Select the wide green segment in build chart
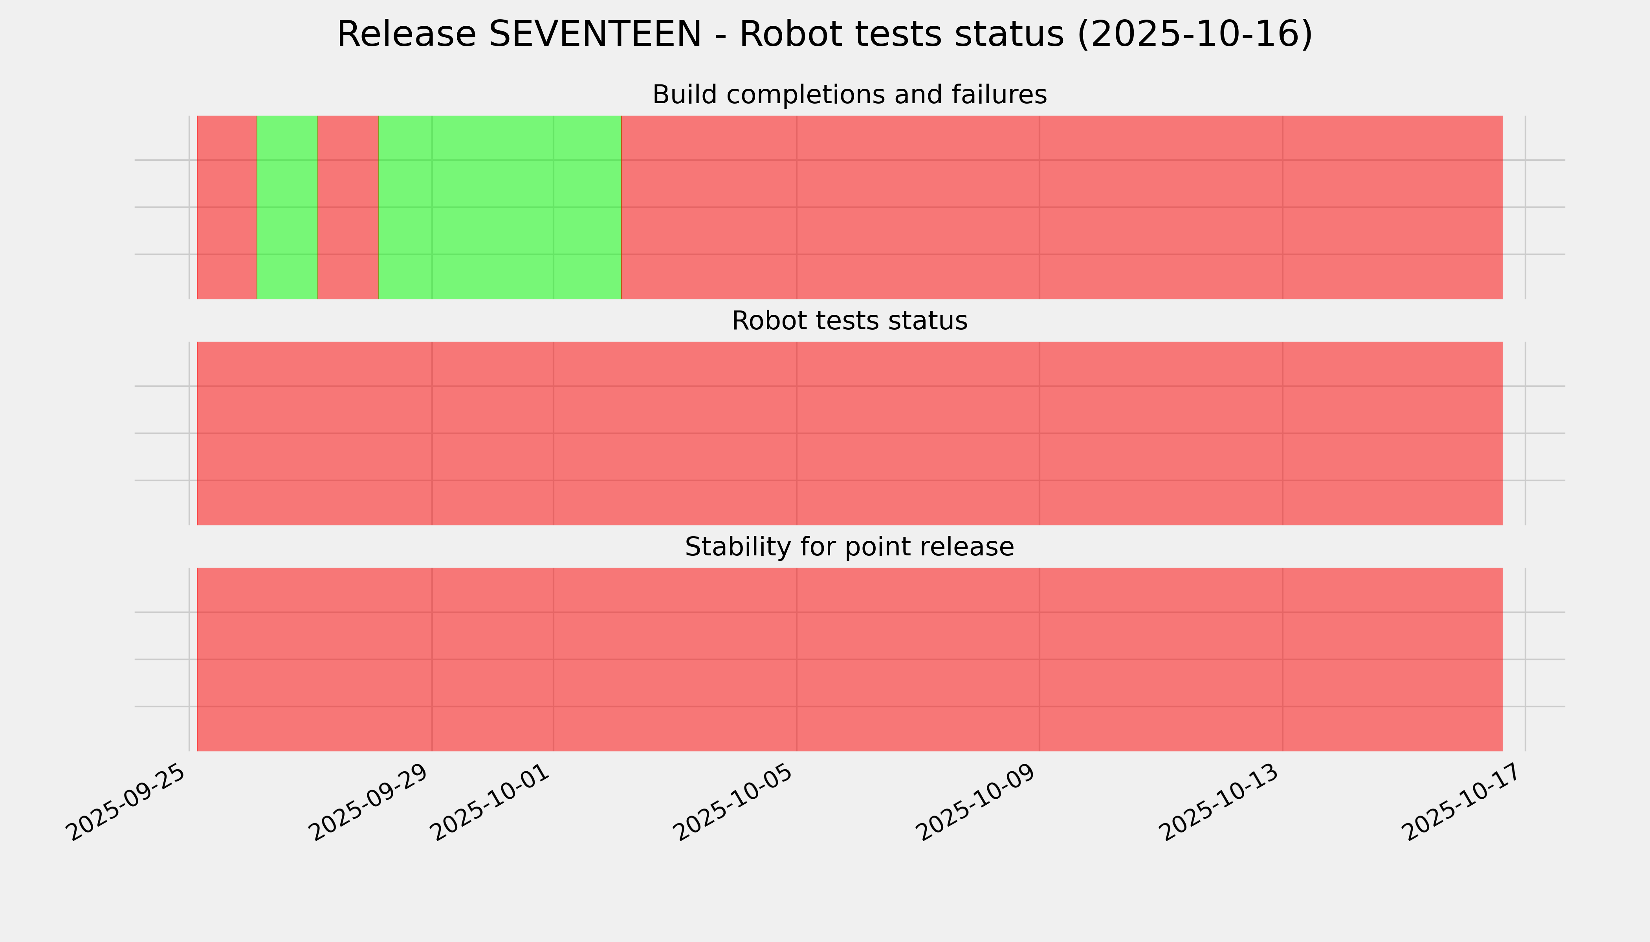 [x=499, y=207]
